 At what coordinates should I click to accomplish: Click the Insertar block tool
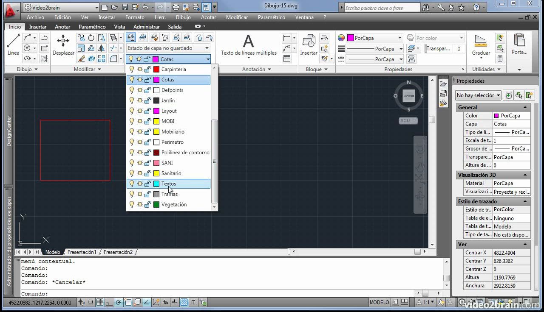coord(309,45)
